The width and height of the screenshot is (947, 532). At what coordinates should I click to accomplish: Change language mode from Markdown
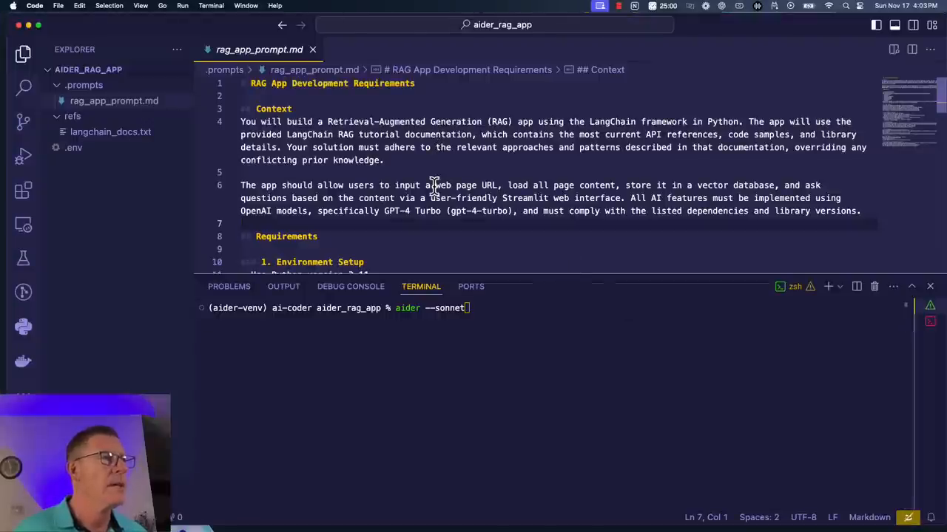(x=869, y=517)
